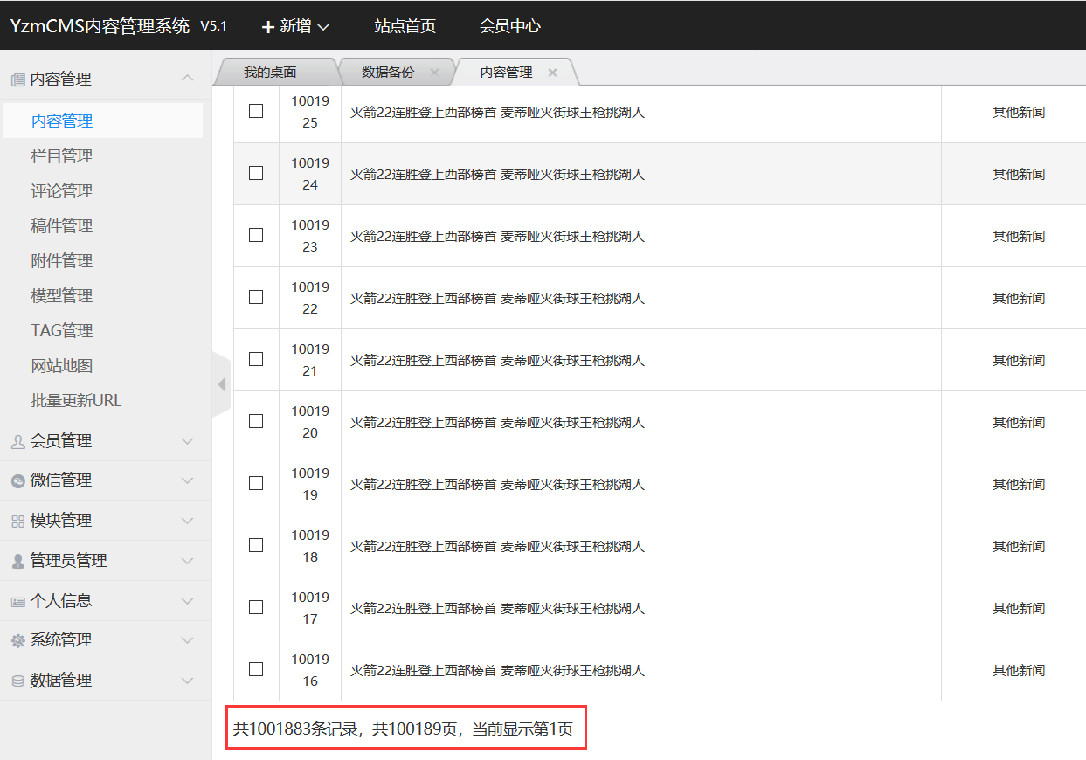Open the 新增 dropdown menu
This screenshot has height=760, width=1086.
tap(295, 26)
